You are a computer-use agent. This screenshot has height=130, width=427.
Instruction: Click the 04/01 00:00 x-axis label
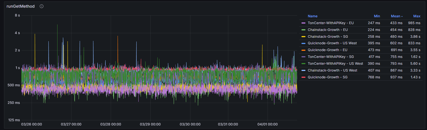click(x=268, y=124)
